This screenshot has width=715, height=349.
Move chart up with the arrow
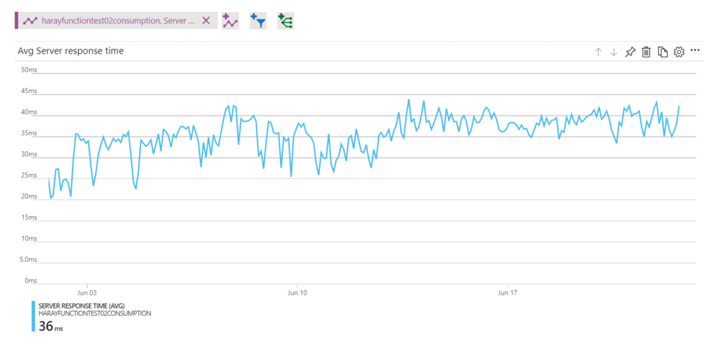click(x=598, y=52)
